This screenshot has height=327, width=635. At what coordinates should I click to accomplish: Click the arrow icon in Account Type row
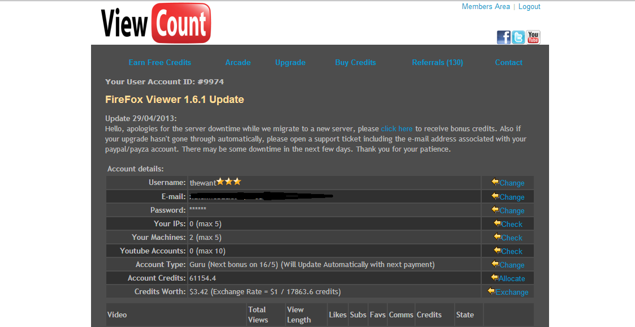495,264
